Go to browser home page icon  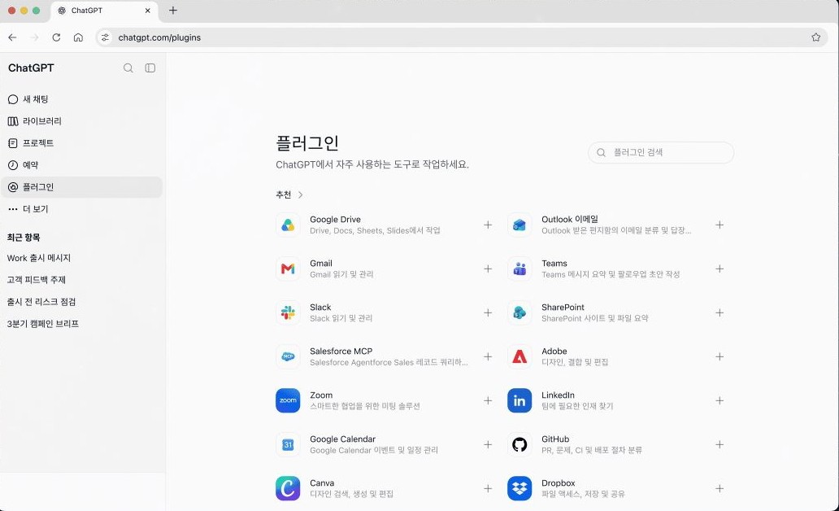(x=78, y=37)
